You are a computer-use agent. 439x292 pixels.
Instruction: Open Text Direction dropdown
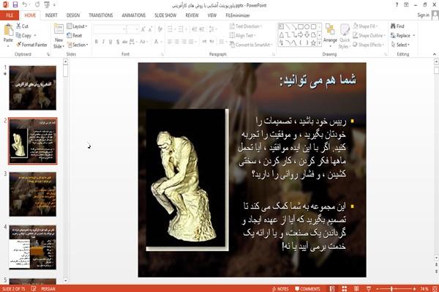[246, 26]
